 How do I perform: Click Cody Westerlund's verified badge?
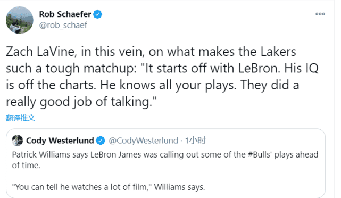tap(101, 141)
